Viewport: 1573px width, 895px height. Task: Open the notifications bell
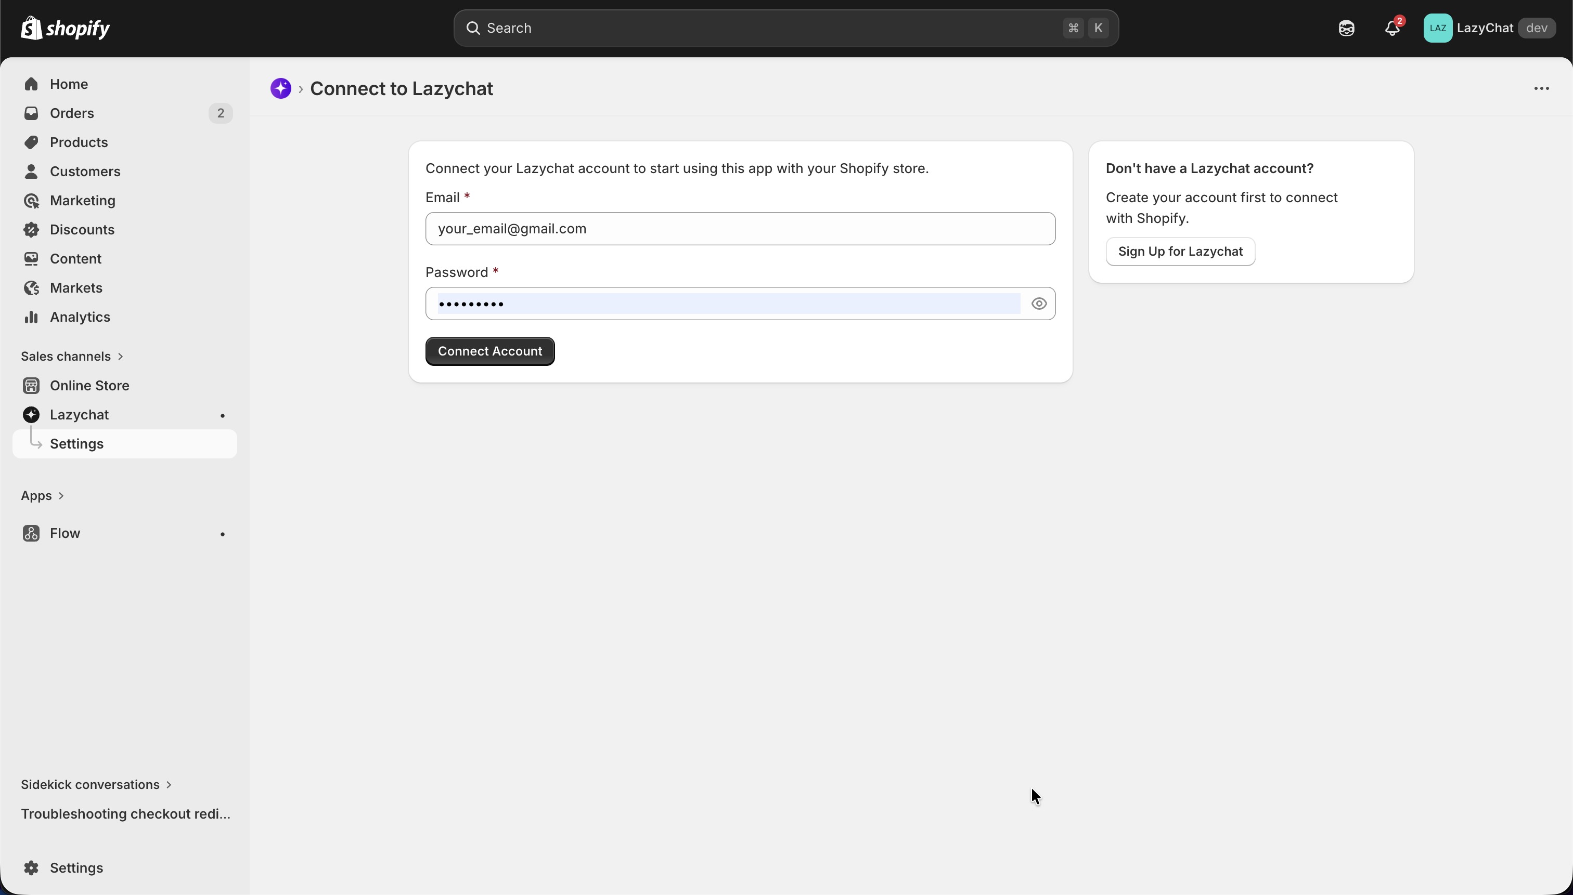[x=1391, y=28]
